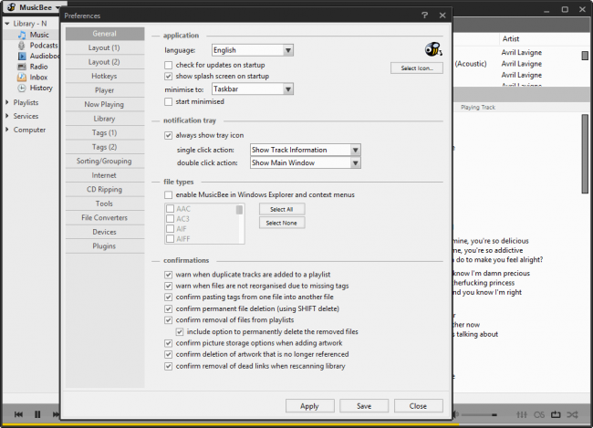The height and width of the screenshot is (428, 593).
Task: Toggle warn when files are not reorganised
Action: click(168, 286)
